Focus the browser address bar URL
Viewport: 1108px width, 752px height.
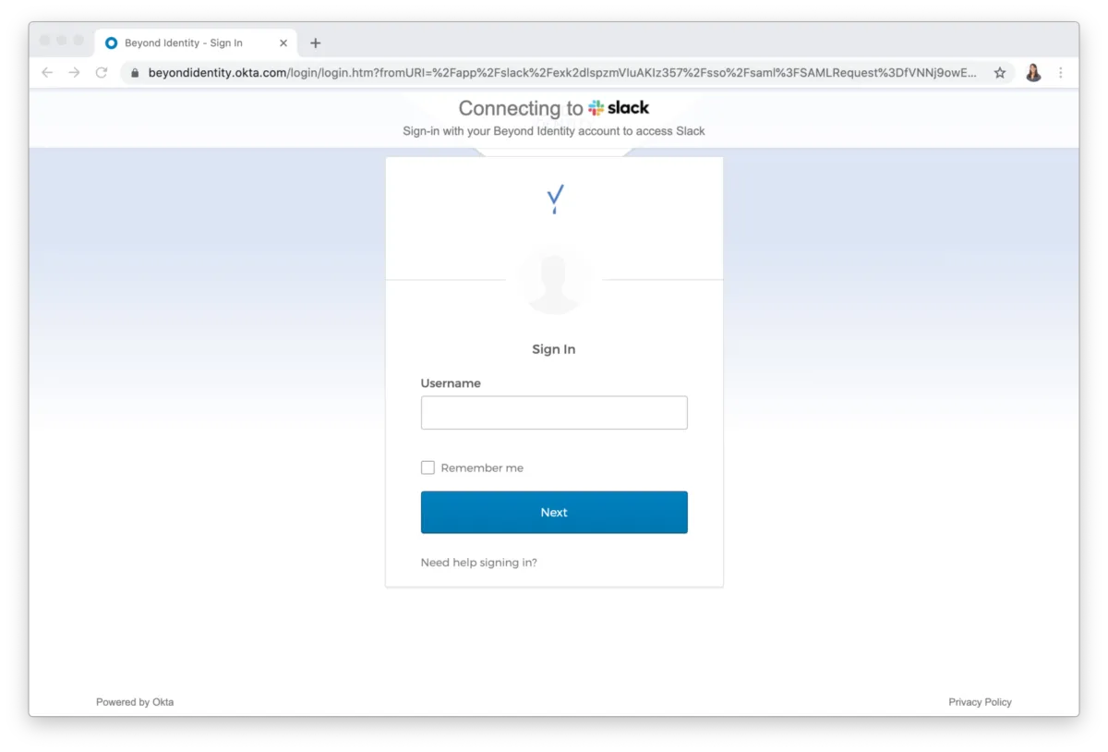click(x=561, y=72)
